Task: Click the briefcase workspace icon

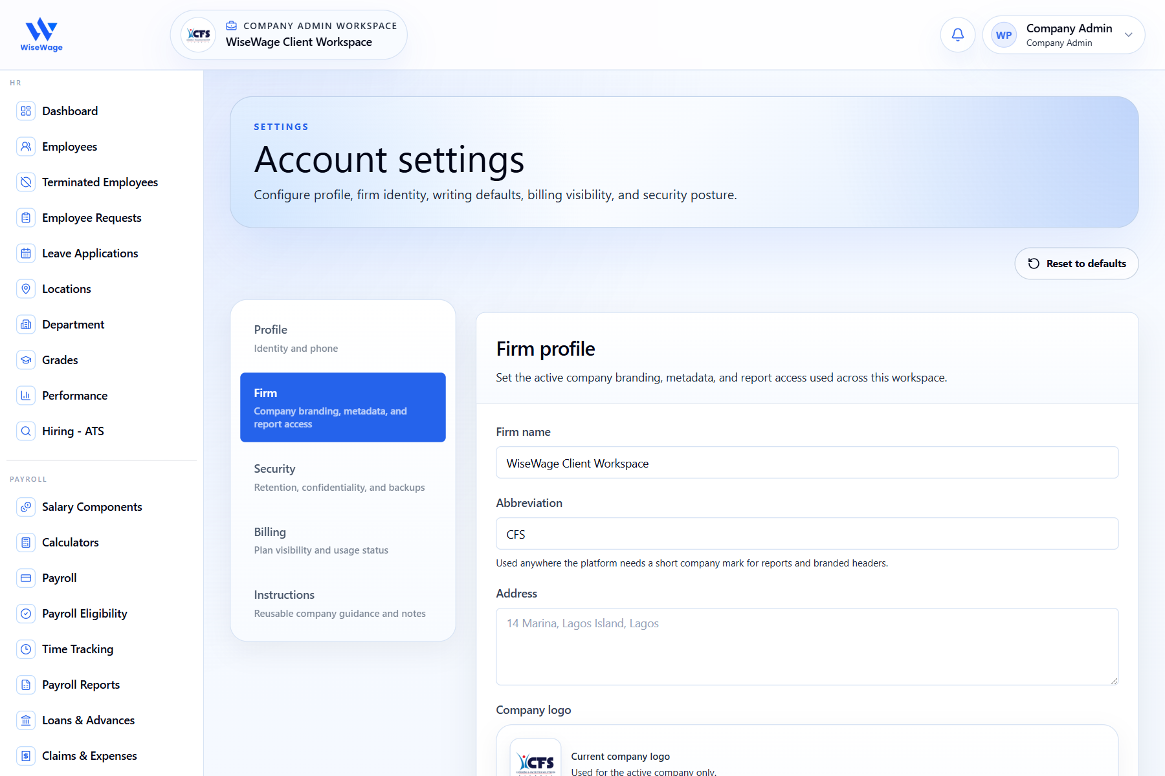Action: tap(231, 26)
